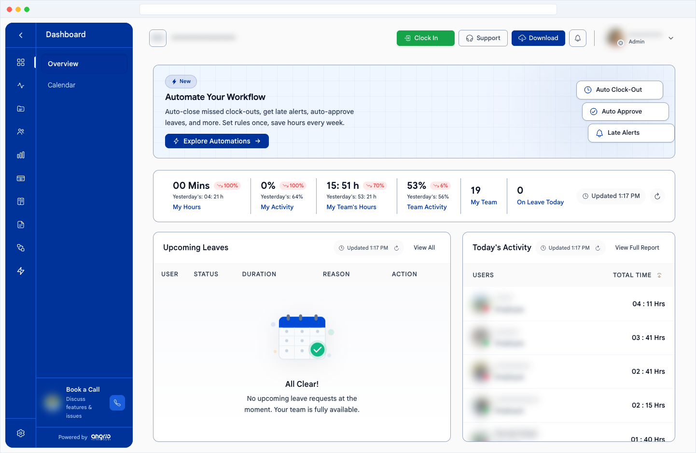The width and height of the screenshot is (696, 453).
Task: Switch to the Calendar section
Action: [x=61, y=85]
